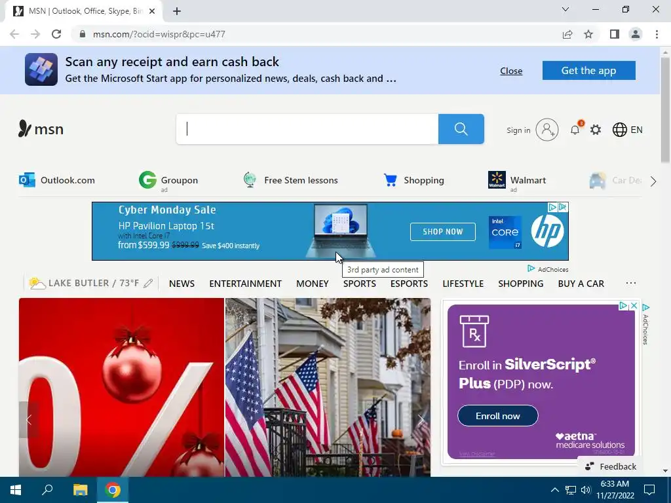Viewport: 671px width, 503px height.
Task: Go to next carousel slide
Action: 421,420
